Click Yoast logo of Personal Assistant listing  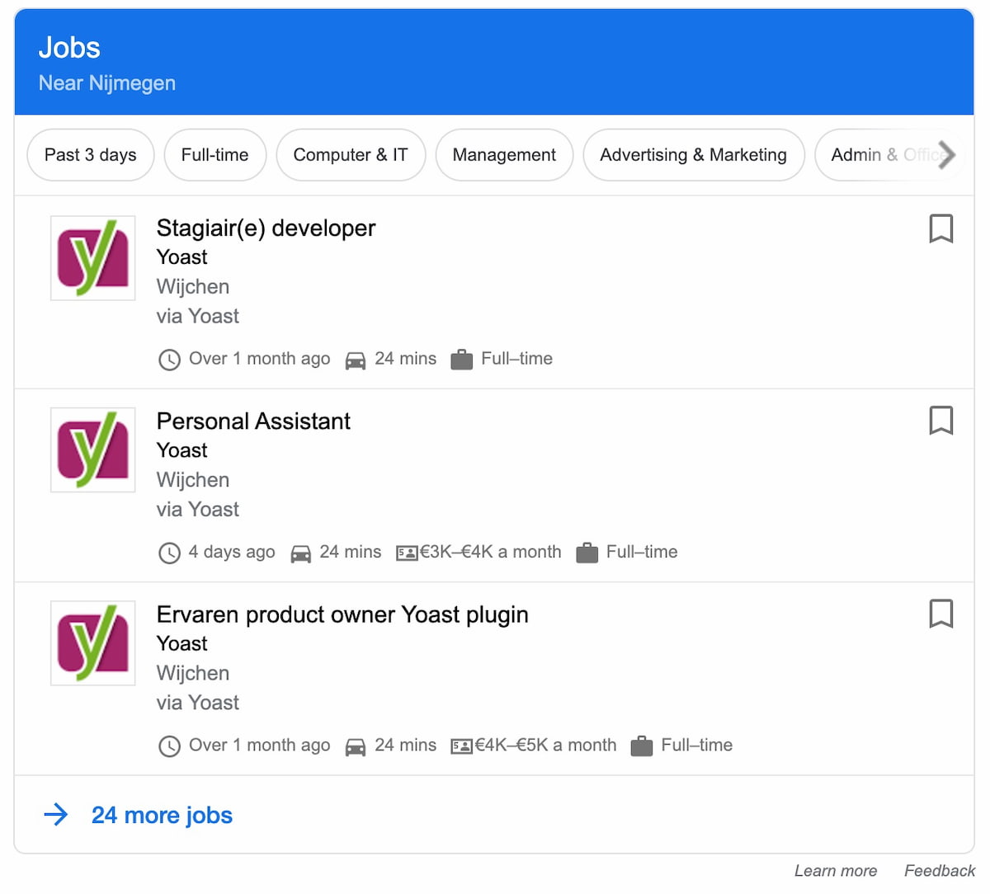coord(92,450)
